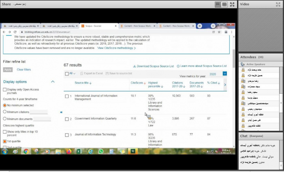Switch to first Content - How Scopus Works tab
The height and width of the screenshot is (172, 284).
point(138,26)
